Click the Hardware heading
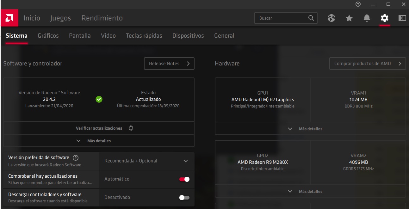 (x=227, y=64)
